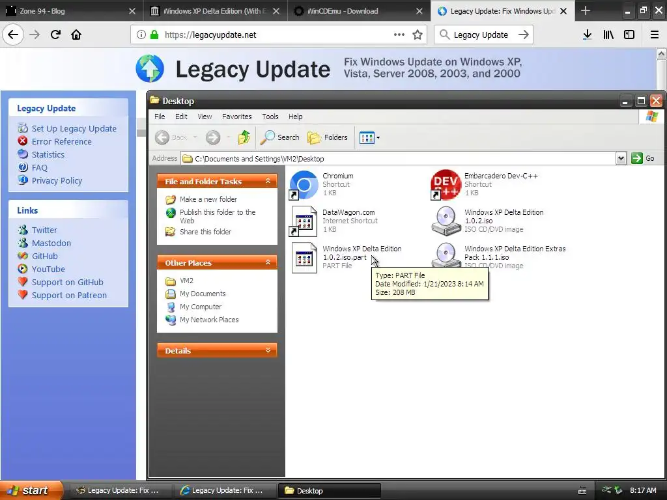This screenshot has height=500, width=667.
Task: Open the Firefox hamburger menu
Action: [x=654, y=35]
